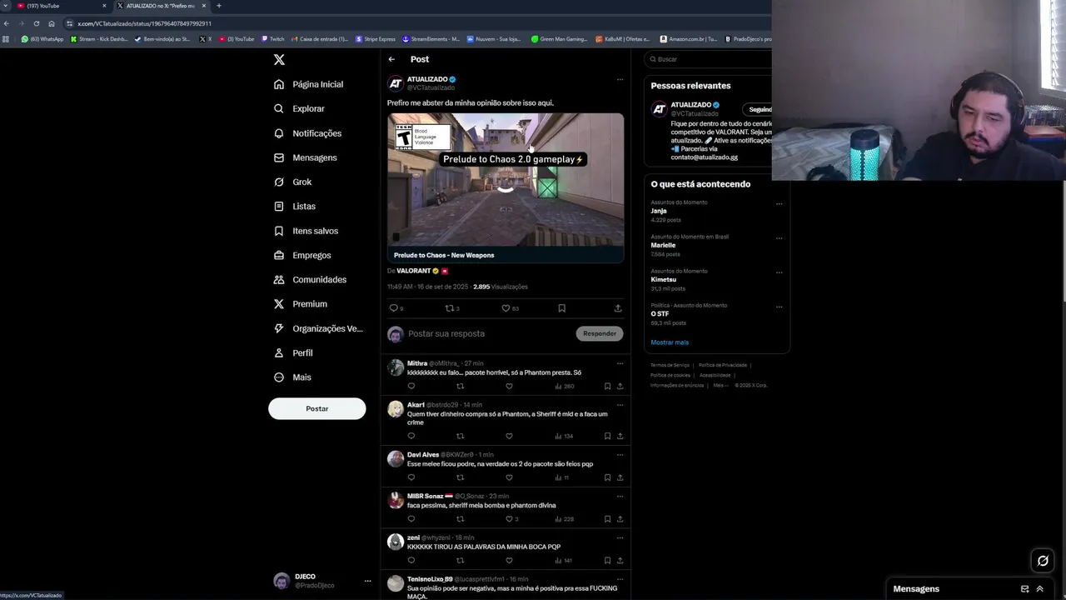Screen dimensions: 1066x600
Task: Open more options on Mithra's reply
Action: click(620, 363)
